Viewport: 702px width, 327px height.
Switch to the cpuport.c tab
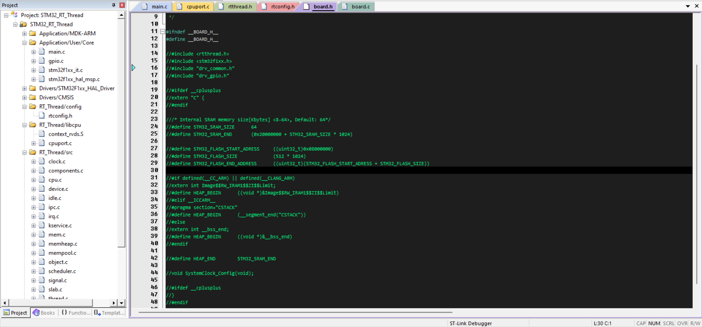click(194, 7)
